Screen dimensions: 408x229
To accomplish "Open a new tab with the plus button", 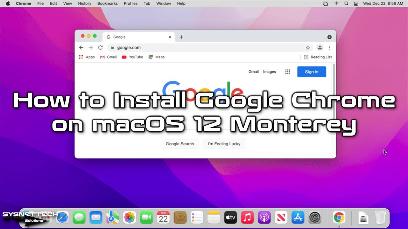I will click(181, 37).
